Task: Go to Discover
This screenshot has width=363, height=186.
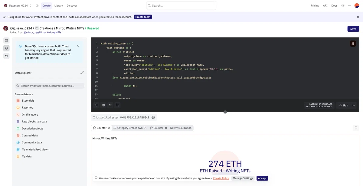Action: 72,5
